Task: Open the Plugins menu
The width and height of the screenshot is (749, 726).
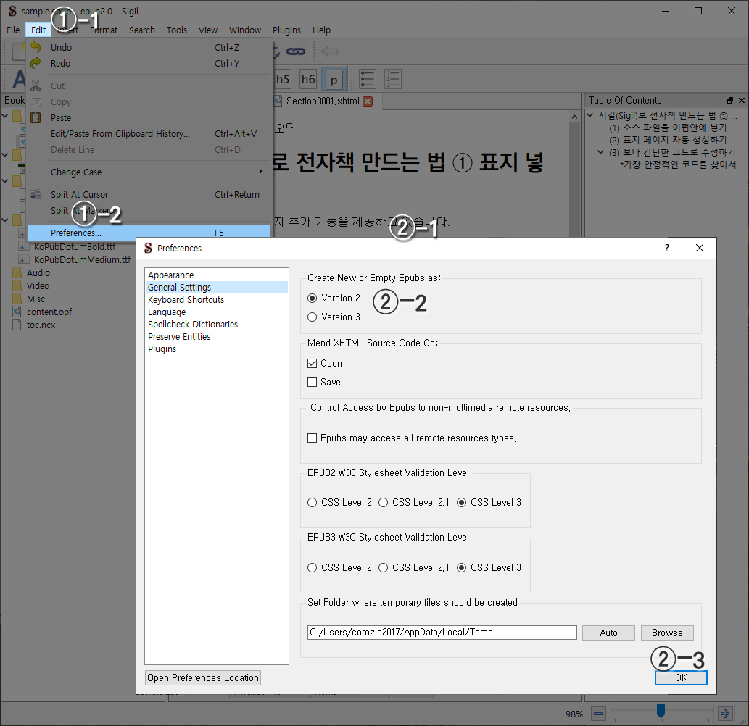Action: click(286, 30)
